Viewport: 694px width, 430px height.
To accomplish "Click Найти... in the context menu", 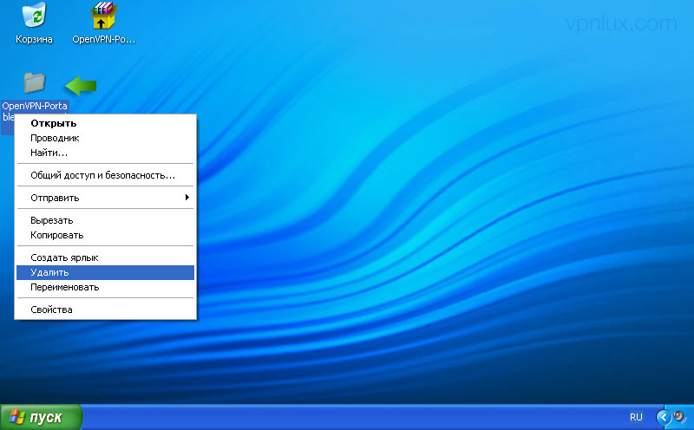I will tap(49, 153).
